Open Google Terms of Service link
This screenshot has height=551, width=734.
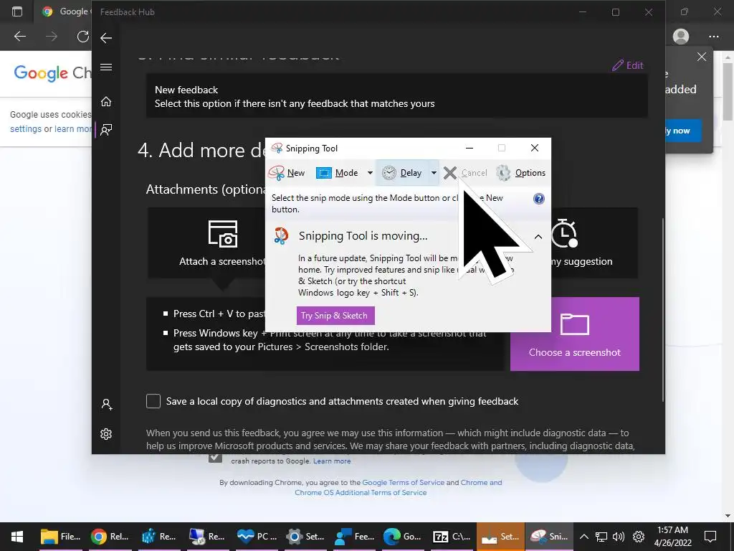(403, 482)
